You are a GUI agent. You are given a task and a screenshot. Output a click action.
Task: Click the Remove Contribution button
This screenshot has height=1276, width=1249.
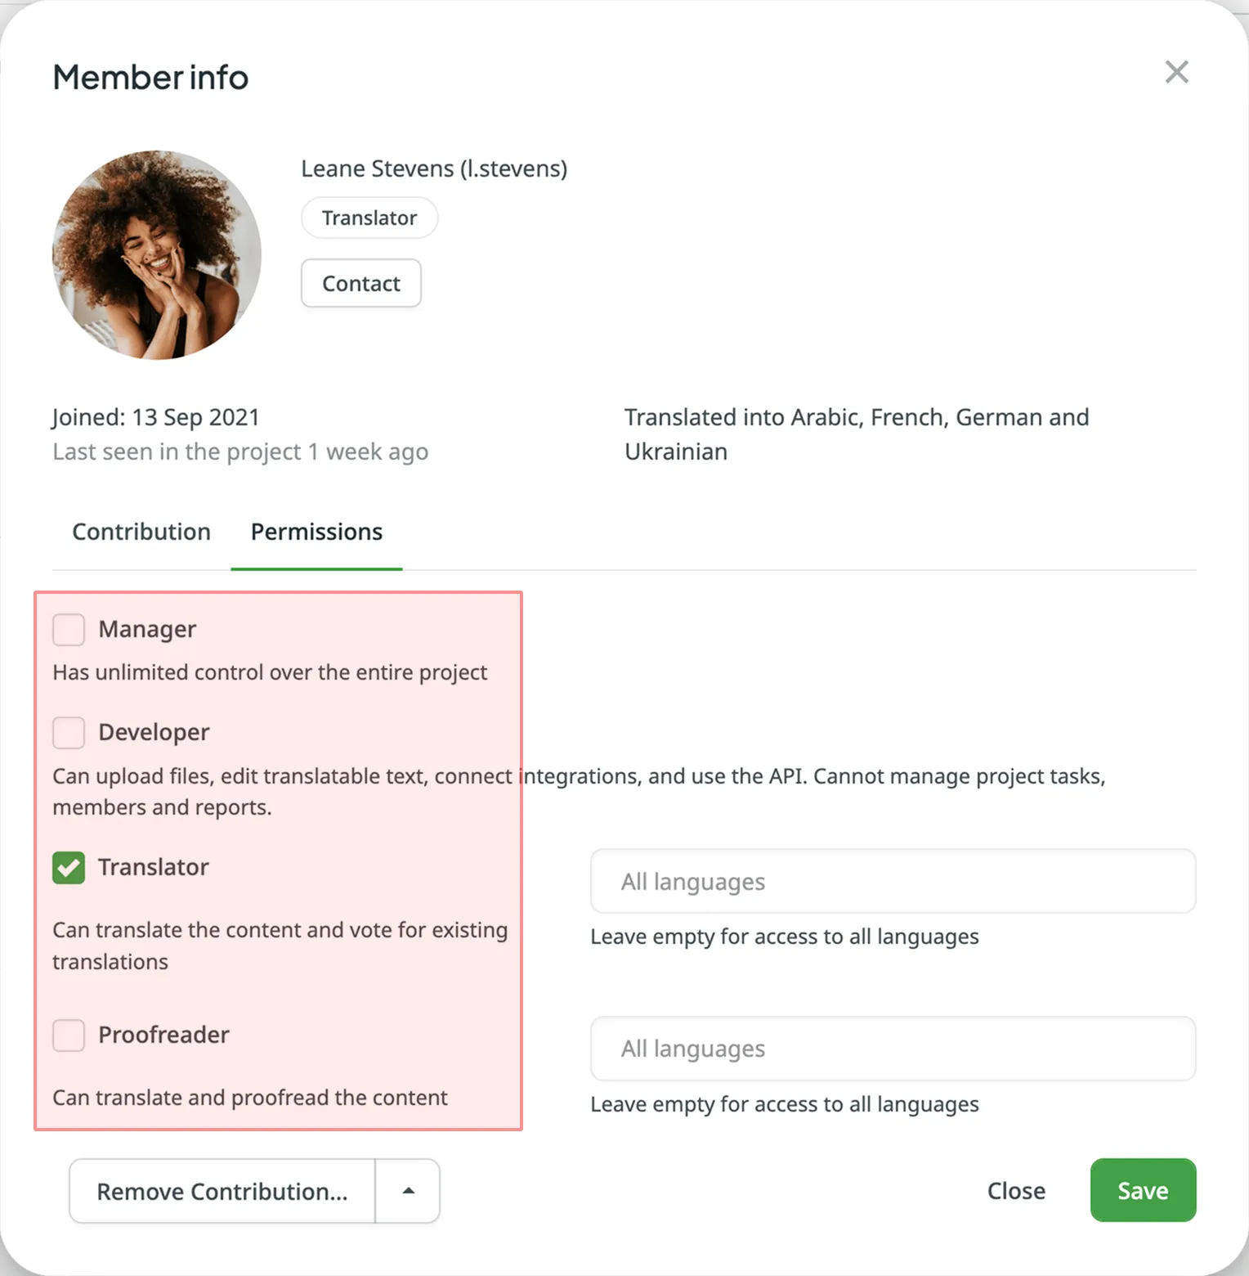tap(222, 1191)
